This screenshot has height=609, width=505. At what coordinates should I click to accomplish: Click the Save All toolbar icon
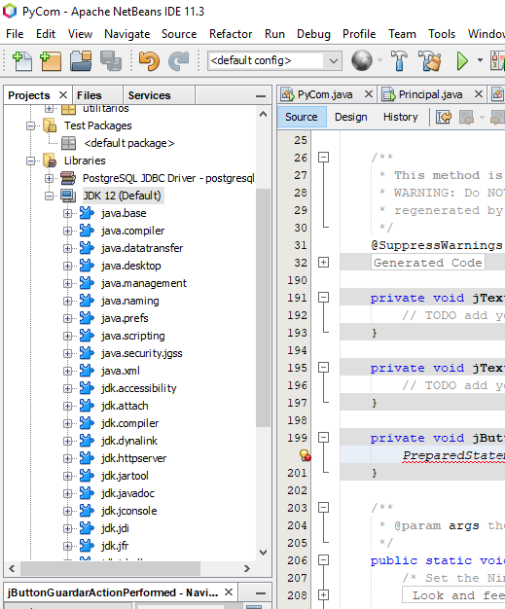(111, 61)
